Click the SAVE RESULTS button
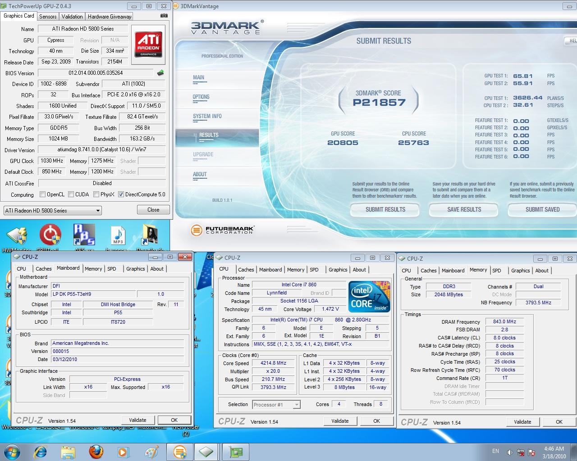Viewport: 577px width, 461px height. [464, 209]
